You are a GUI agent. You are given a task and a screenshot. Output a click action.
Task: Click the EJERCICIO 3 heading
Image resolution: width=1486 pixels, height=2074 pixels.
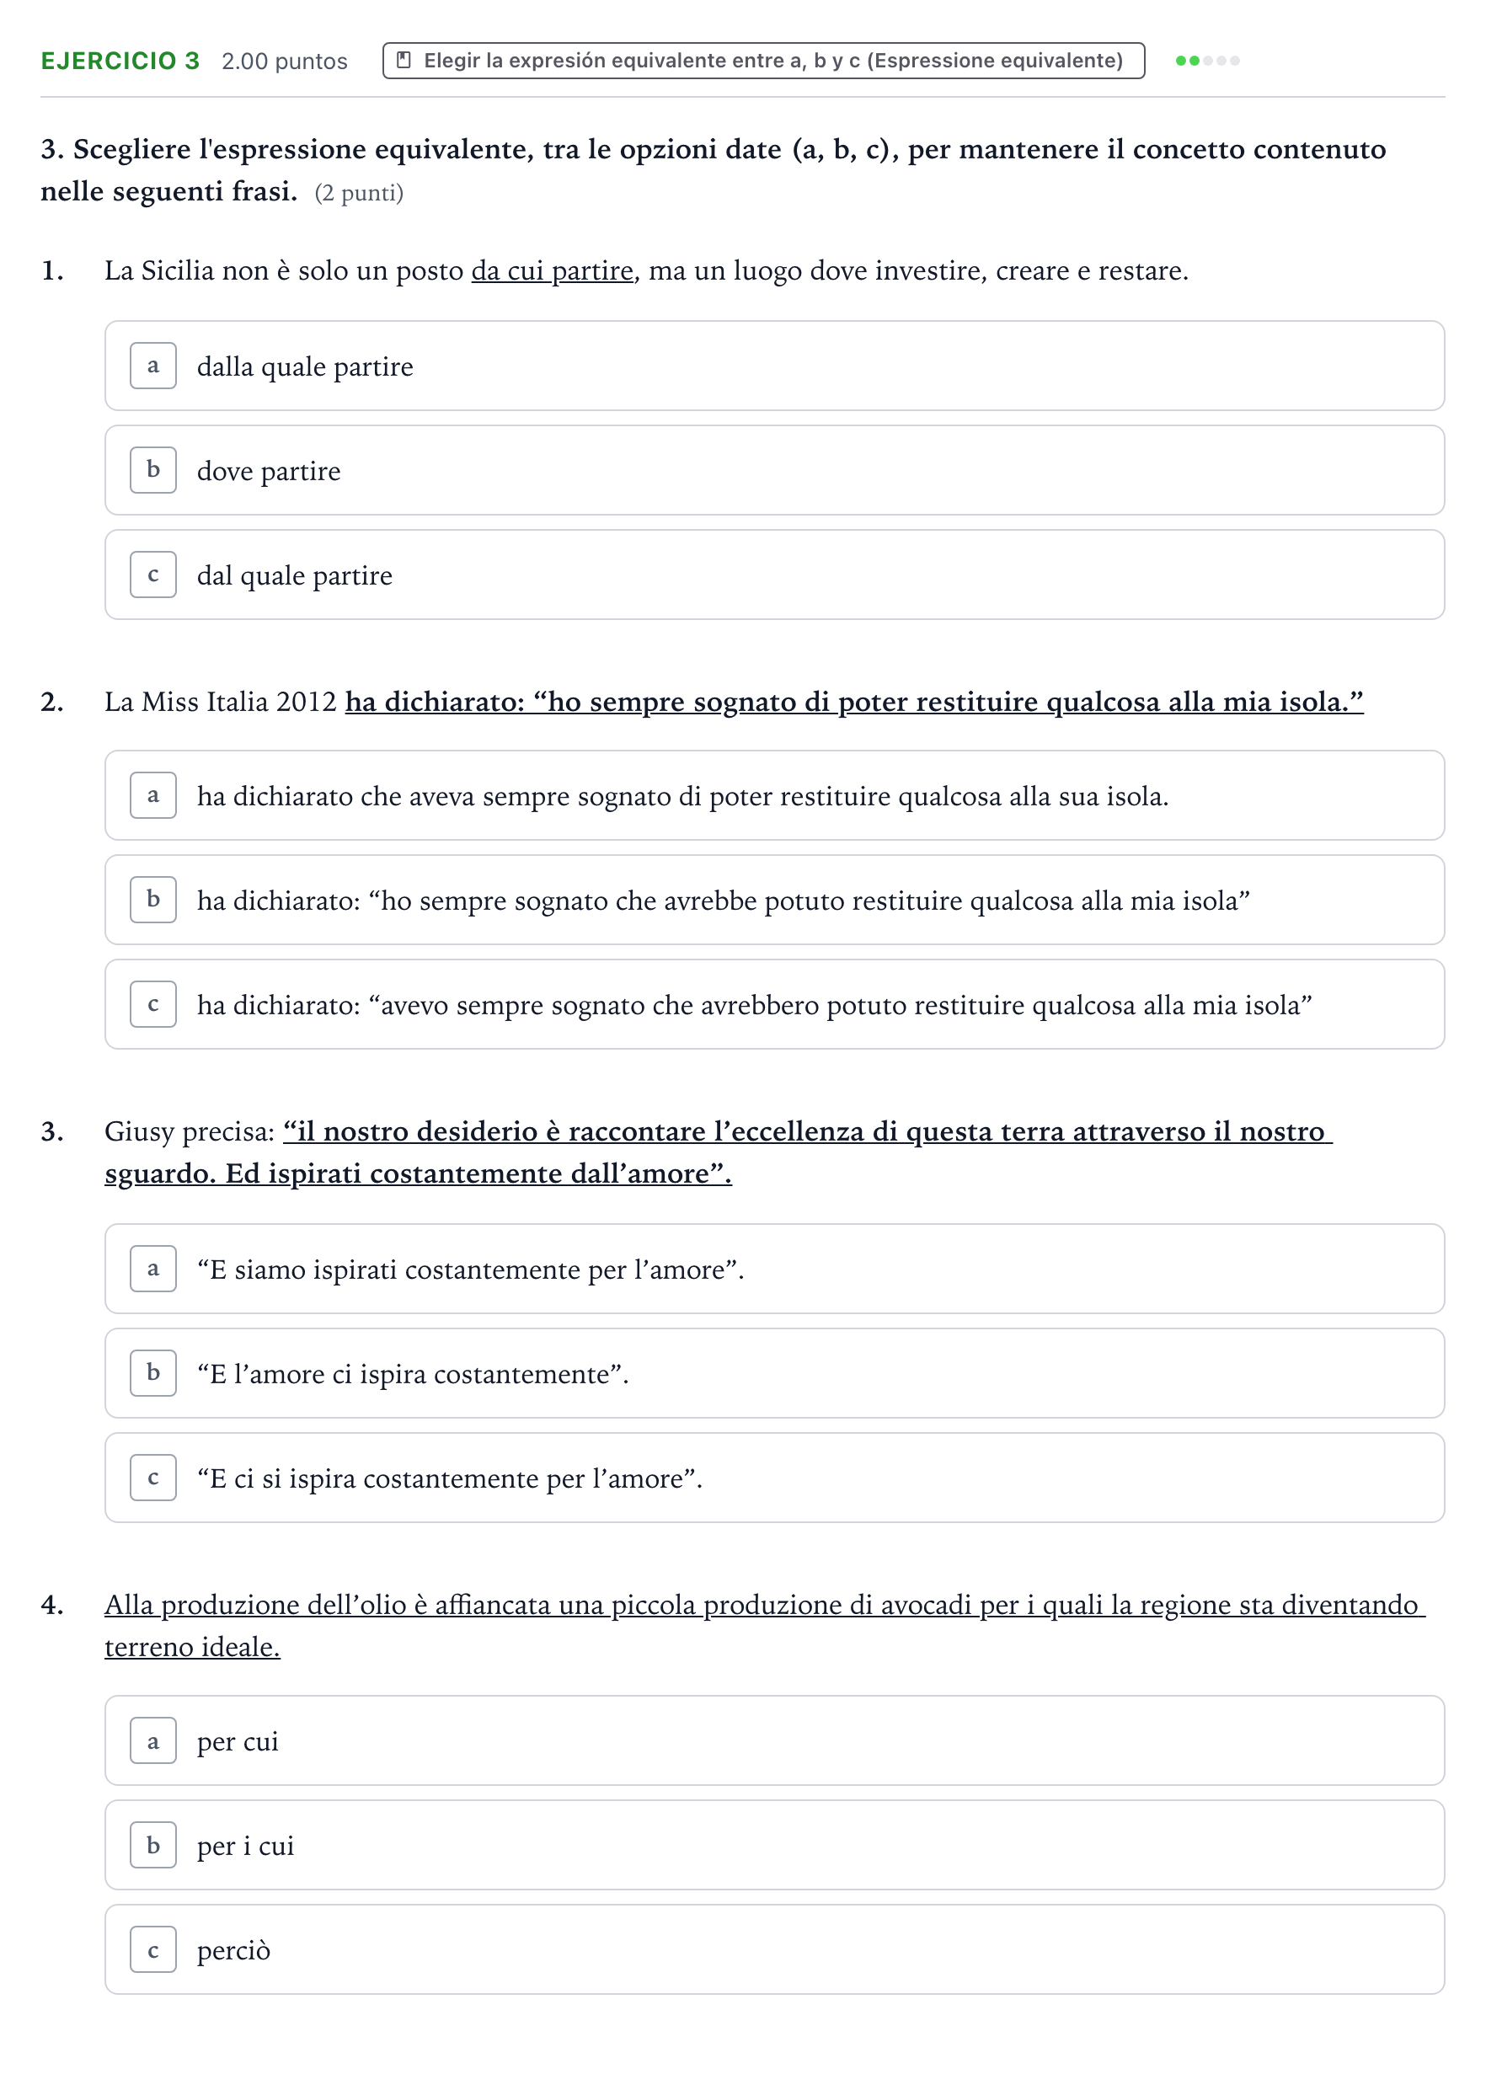[x=120, y=61]
